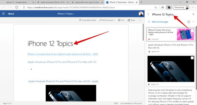Click the Collections pane vertical scrollbar
The width and height of the screenshot is (197, 105).
pyautogui.click(x=196, y=58)
